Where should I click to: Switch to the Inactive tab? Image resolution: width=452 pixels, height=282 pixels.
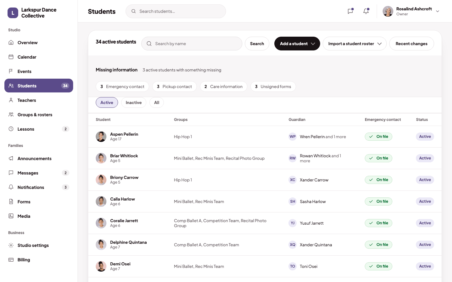134,102
